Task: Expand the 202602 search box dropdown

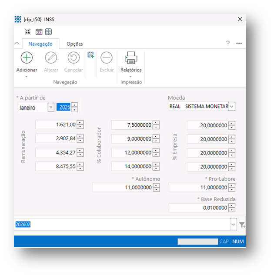Action: 233,225
